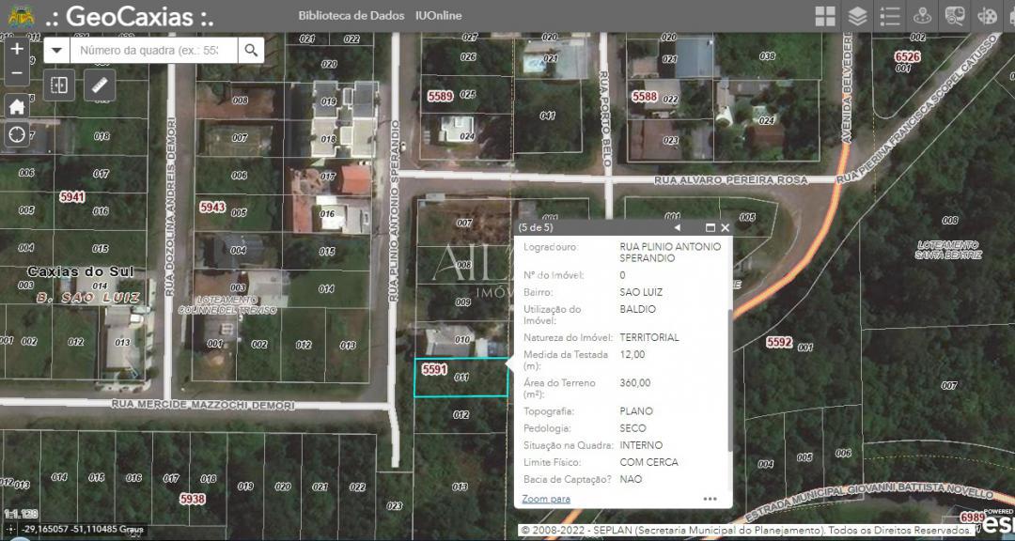Maximize the parcel info popup

point(710,227)
